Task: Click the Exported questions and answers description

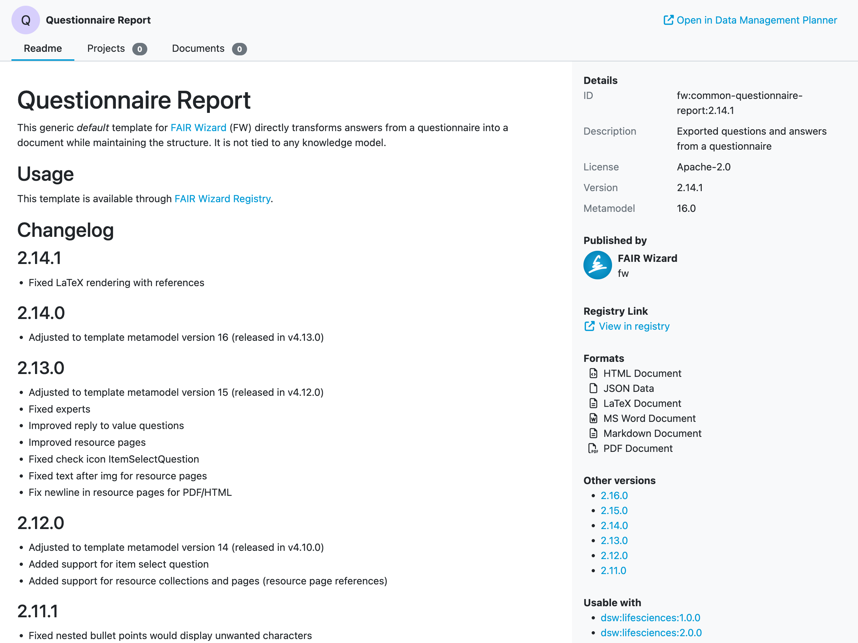Action: coord(752,138)
